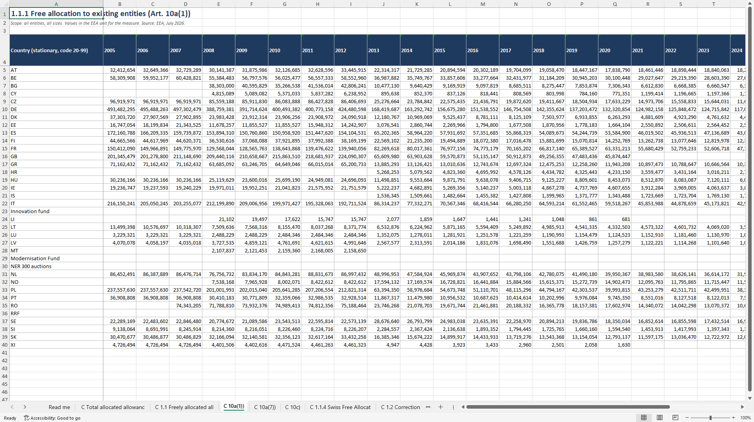
Task: Switch to the C 1.1.4 Swiss Free Allocat sheet
Action: pyautogui.click(x=340, y=407)
